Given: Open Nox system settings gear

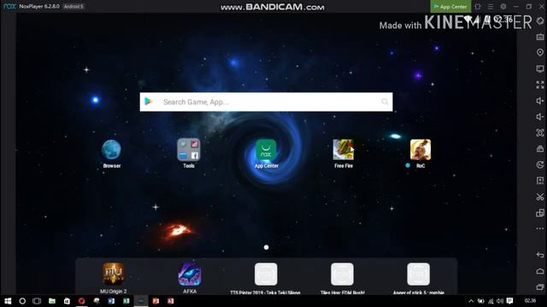Looking at the screenshot, I should (503, 7).
